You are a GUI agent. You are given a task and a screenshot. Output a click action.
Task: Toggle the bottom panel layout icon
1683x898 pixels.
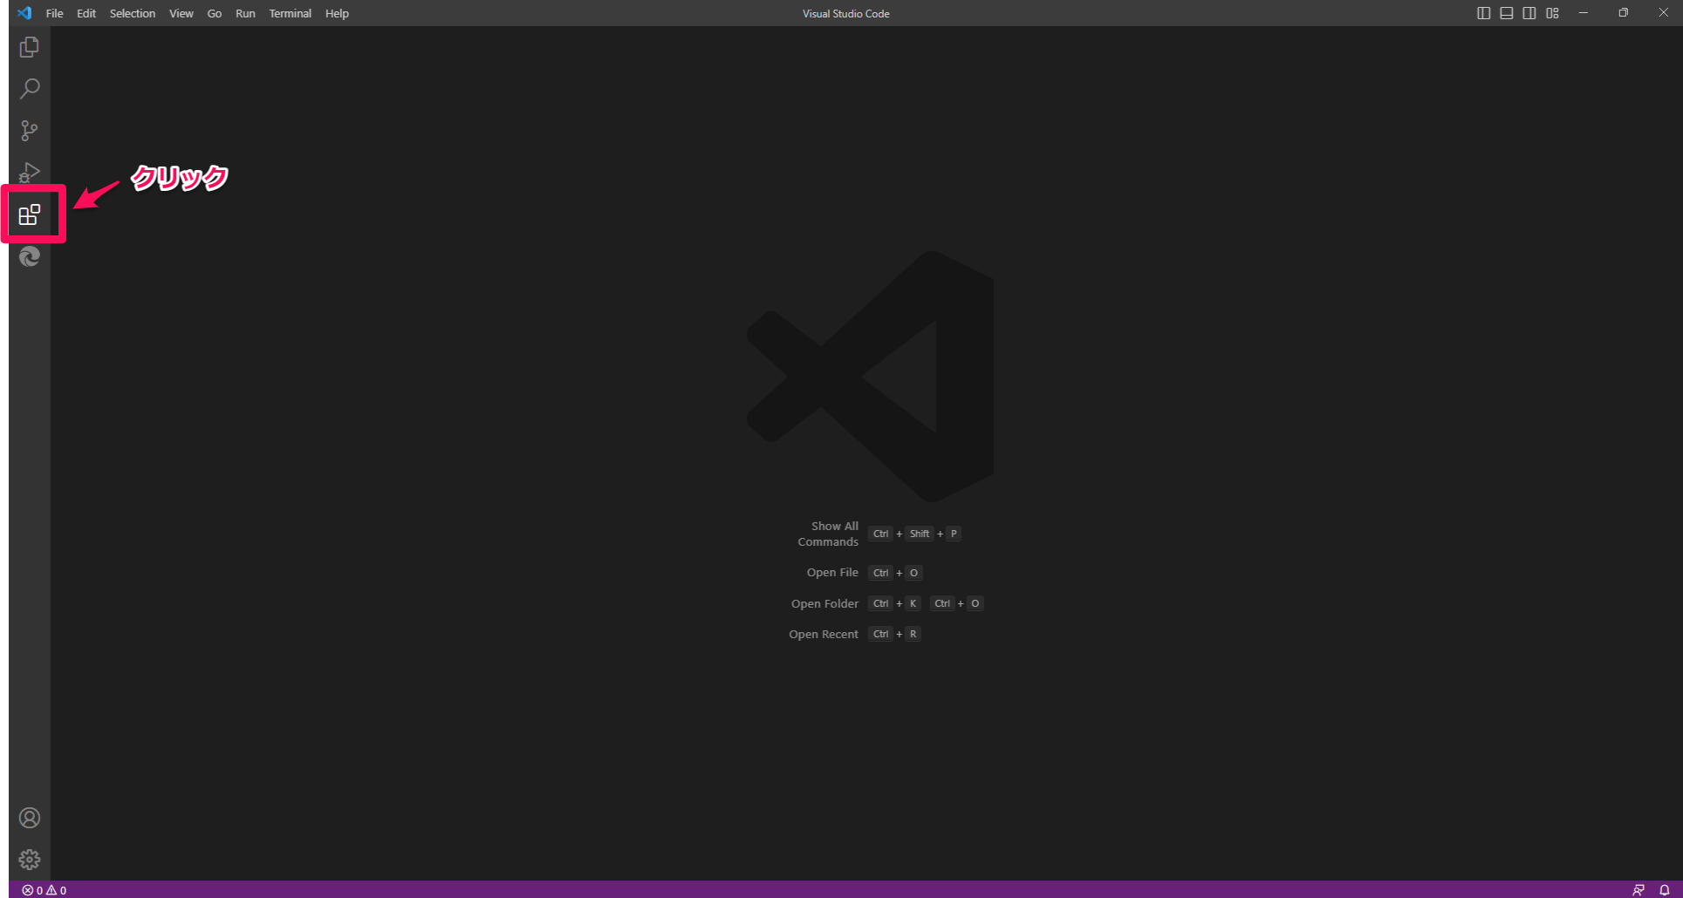pos(1507,13)
